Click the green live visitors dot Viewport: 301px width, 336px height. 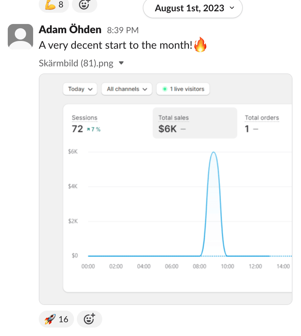164,89
